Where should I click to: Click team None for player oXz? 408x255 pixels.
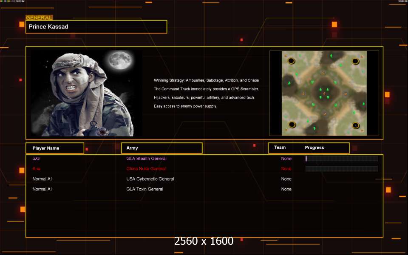[x=286, y=159]
